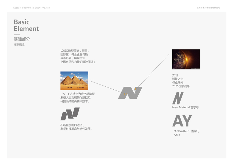Viewport: 233px width, 165px height.
Task: Click the '标志概念' label
Action: [x=19, y=45]
